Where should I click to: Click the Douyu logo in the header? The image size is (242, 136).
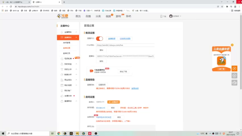point(63,16)
